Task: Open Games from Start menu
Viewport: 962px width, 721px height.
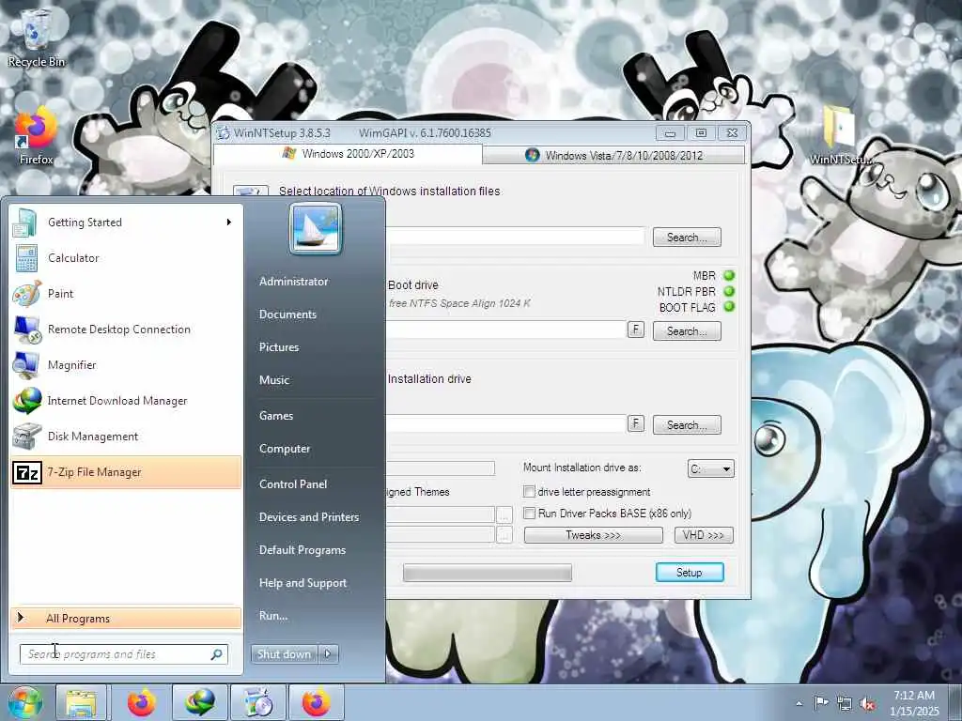Action: [x=276, y=416]
